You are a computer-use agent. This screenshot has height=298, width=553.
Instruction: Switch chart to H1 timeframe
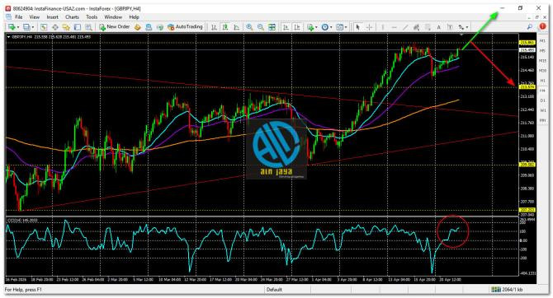click(x=543, y=81)
